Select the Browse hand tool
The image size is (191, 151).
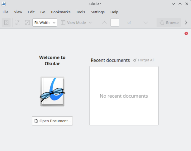click(x=169, y=23)
